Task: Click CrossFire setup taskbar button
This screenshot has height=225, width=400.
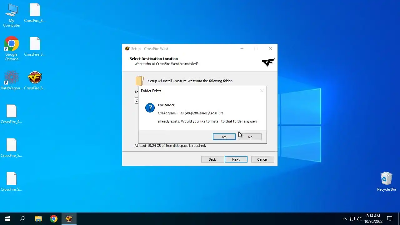Action: (69, 219)
